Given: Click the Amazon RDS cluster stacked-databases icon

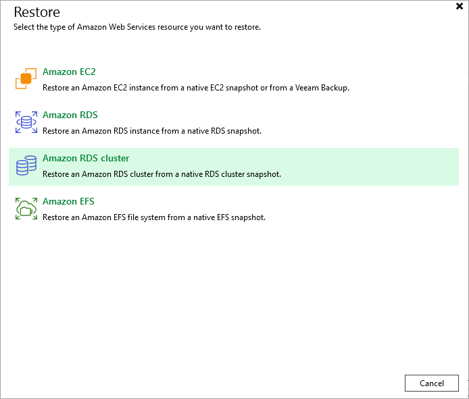Looking at the screenshot, I should coord(26,165).
